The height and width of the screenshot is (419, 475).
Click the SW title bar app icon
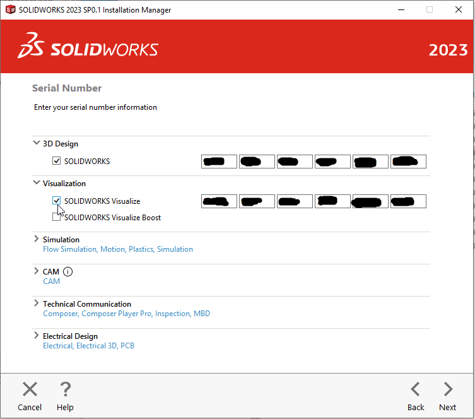click(10, 10)
